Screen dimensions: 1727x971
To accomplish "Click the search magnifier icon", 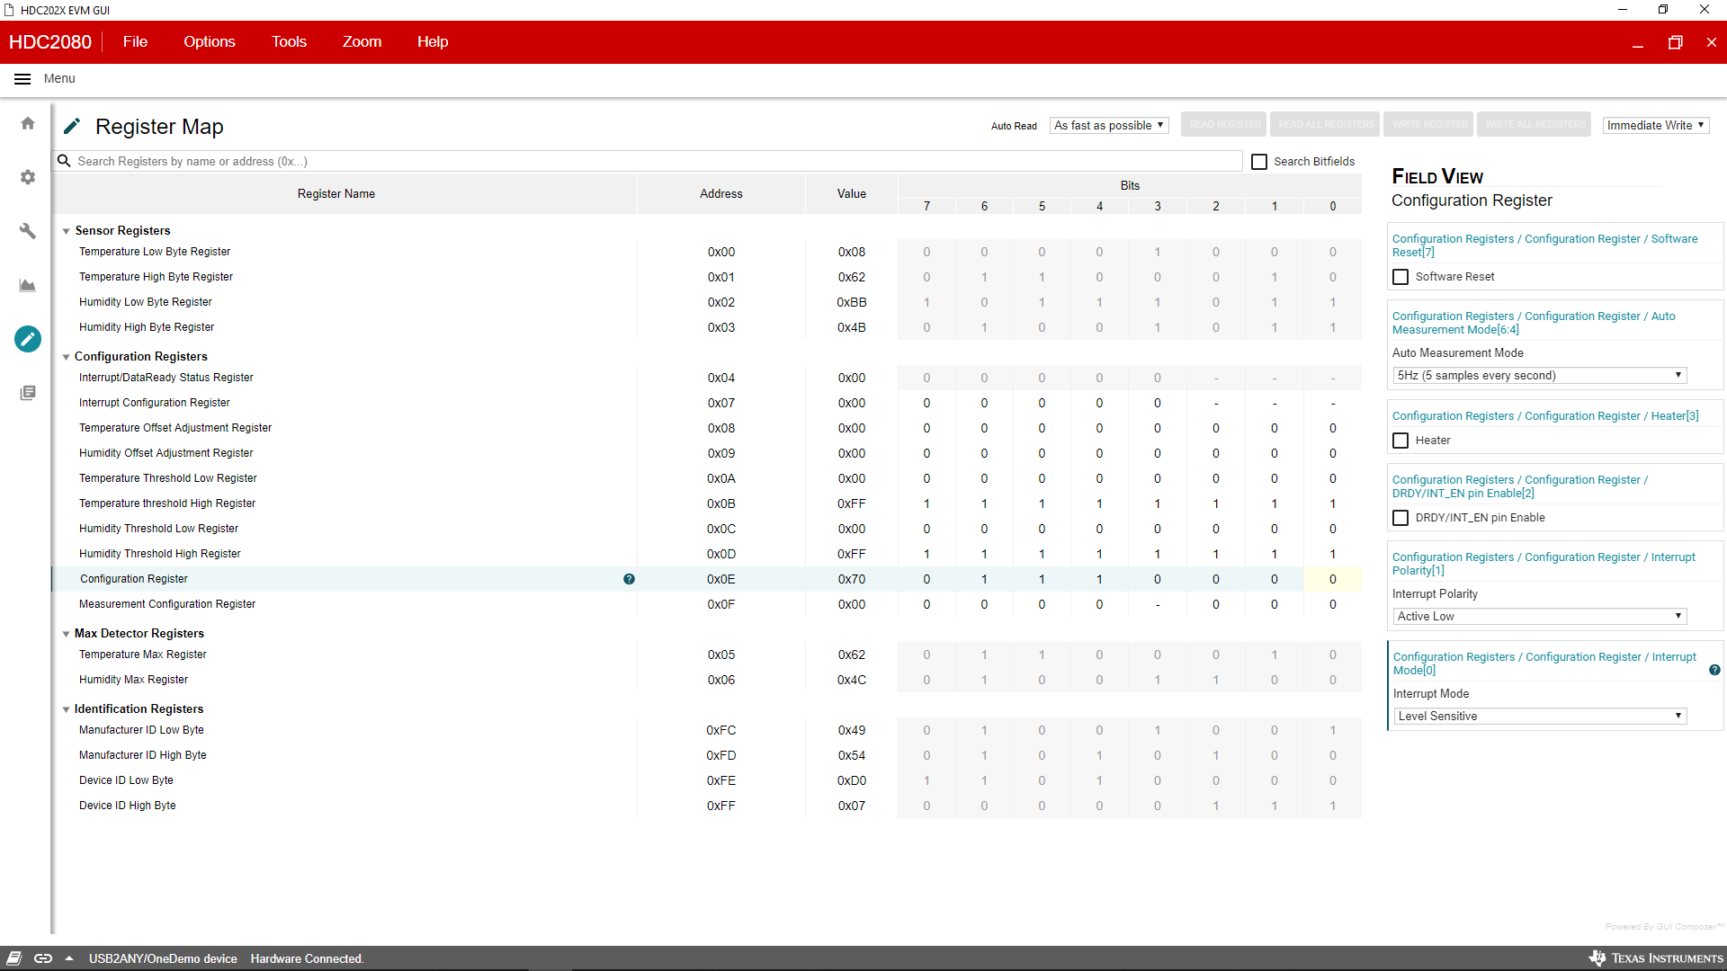I will tap(64, 161).
